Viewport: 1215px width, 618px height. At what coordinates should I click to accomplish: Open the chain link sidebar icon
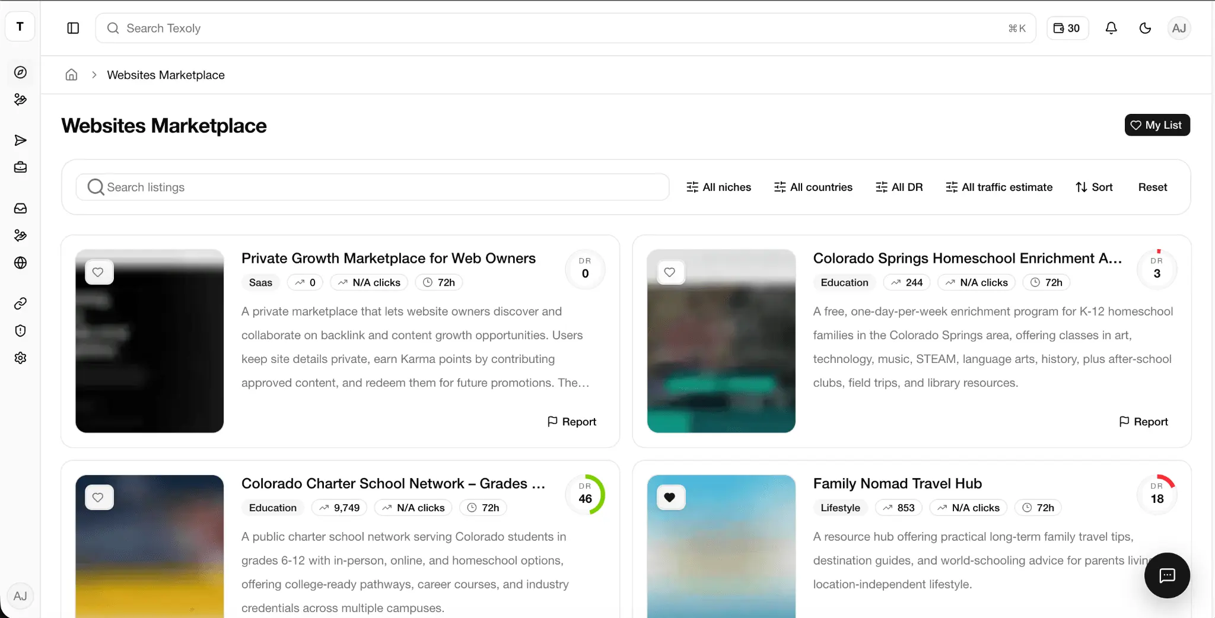pyautogui.click(x=20, y=304)
